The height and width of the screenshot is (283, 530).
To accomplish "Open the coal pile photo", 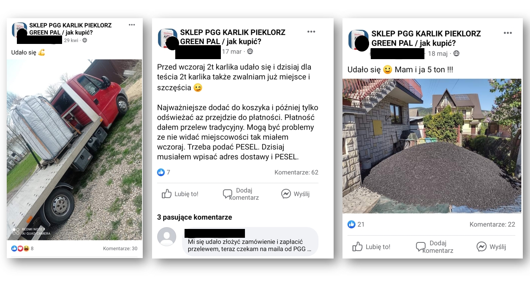I will (x=432, y=146).
